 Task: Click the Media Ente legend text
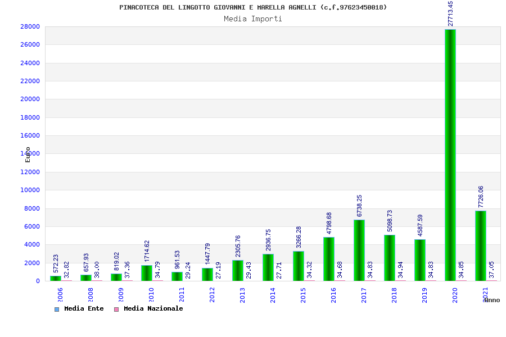coord(84,308)
